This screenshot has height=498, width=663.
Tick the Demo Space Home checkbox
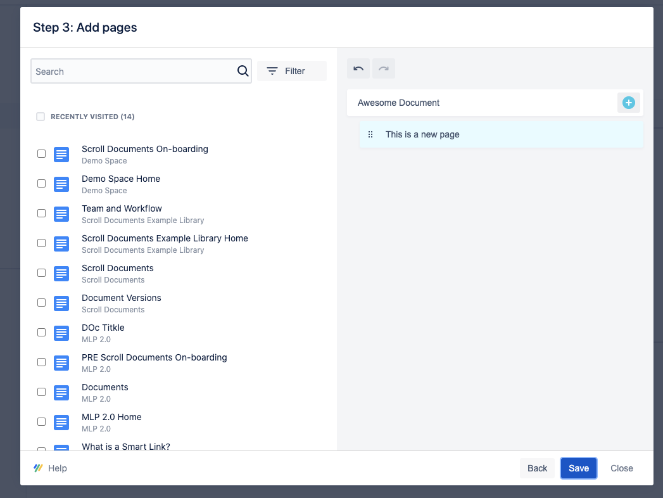click(x=41, y=183)
